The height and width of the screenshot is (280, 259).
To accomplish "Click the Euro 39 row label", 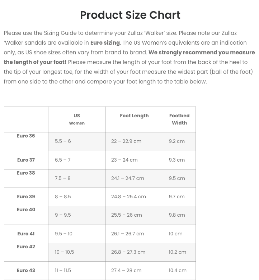I will pos(26,197).
